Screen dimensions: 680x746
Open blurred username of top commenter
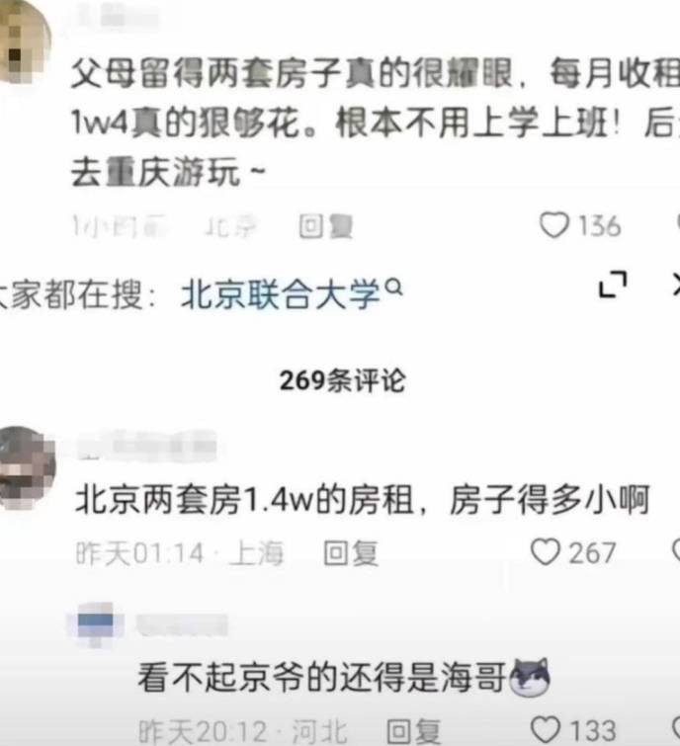(x=117, y=18)
